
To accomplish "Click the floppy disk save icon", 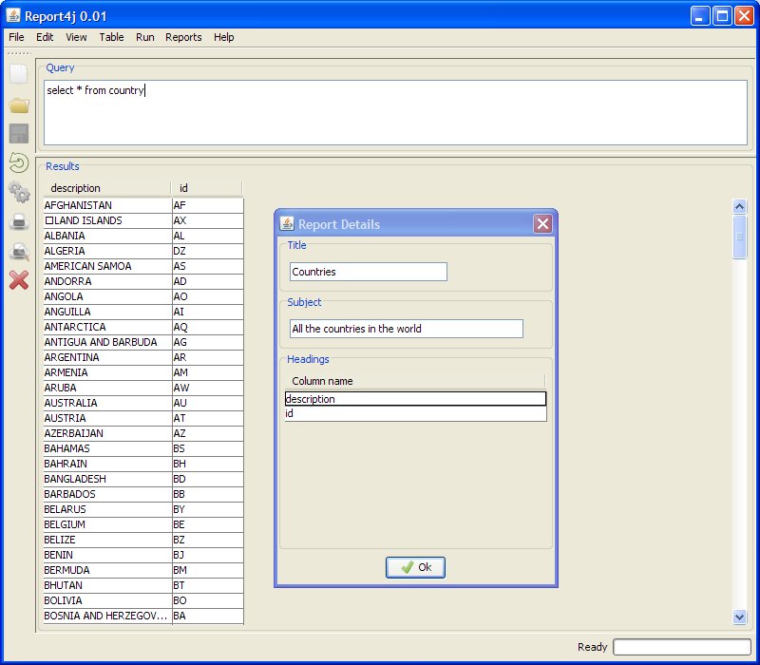I will tap(19, 133).
